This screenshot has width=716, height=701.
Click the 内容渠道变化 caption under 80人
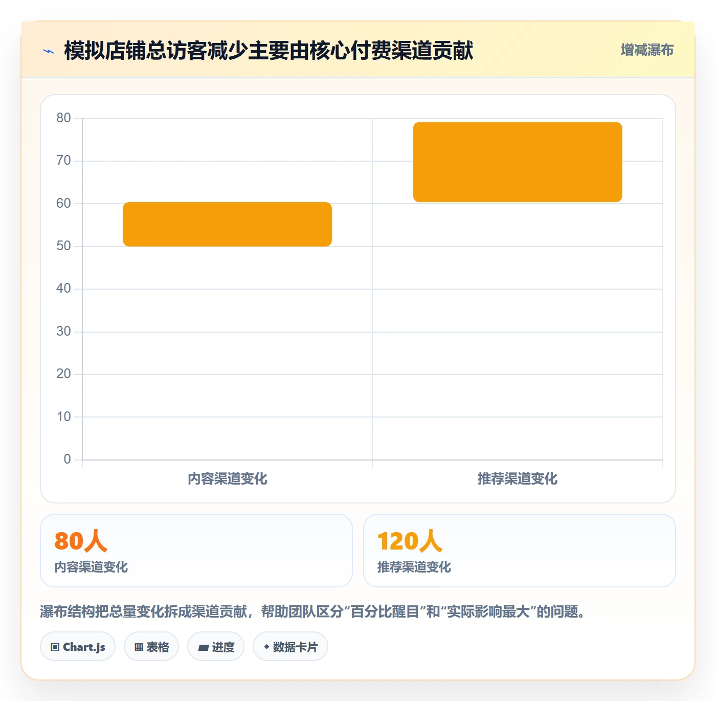pyautogui.click(x=91, y=567)
